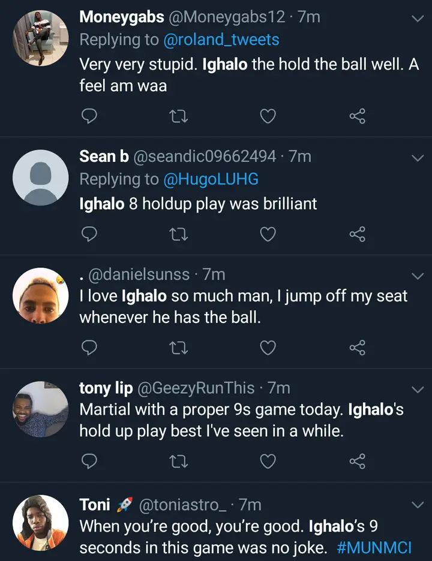Share Sean b's tweet
This screenshot has width=432, height=561.
tap(358, 232)
